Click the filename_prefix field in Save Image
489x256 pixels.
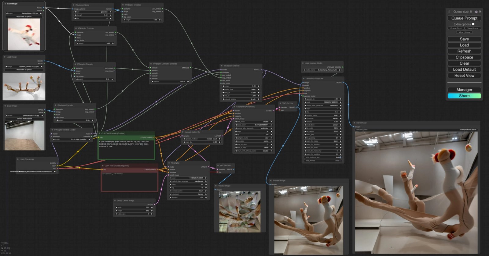[x=416, y=130]
